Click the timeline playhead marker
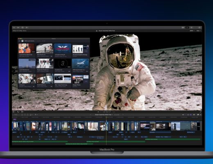The image size is (213, 164). click(x=106, y=117)
